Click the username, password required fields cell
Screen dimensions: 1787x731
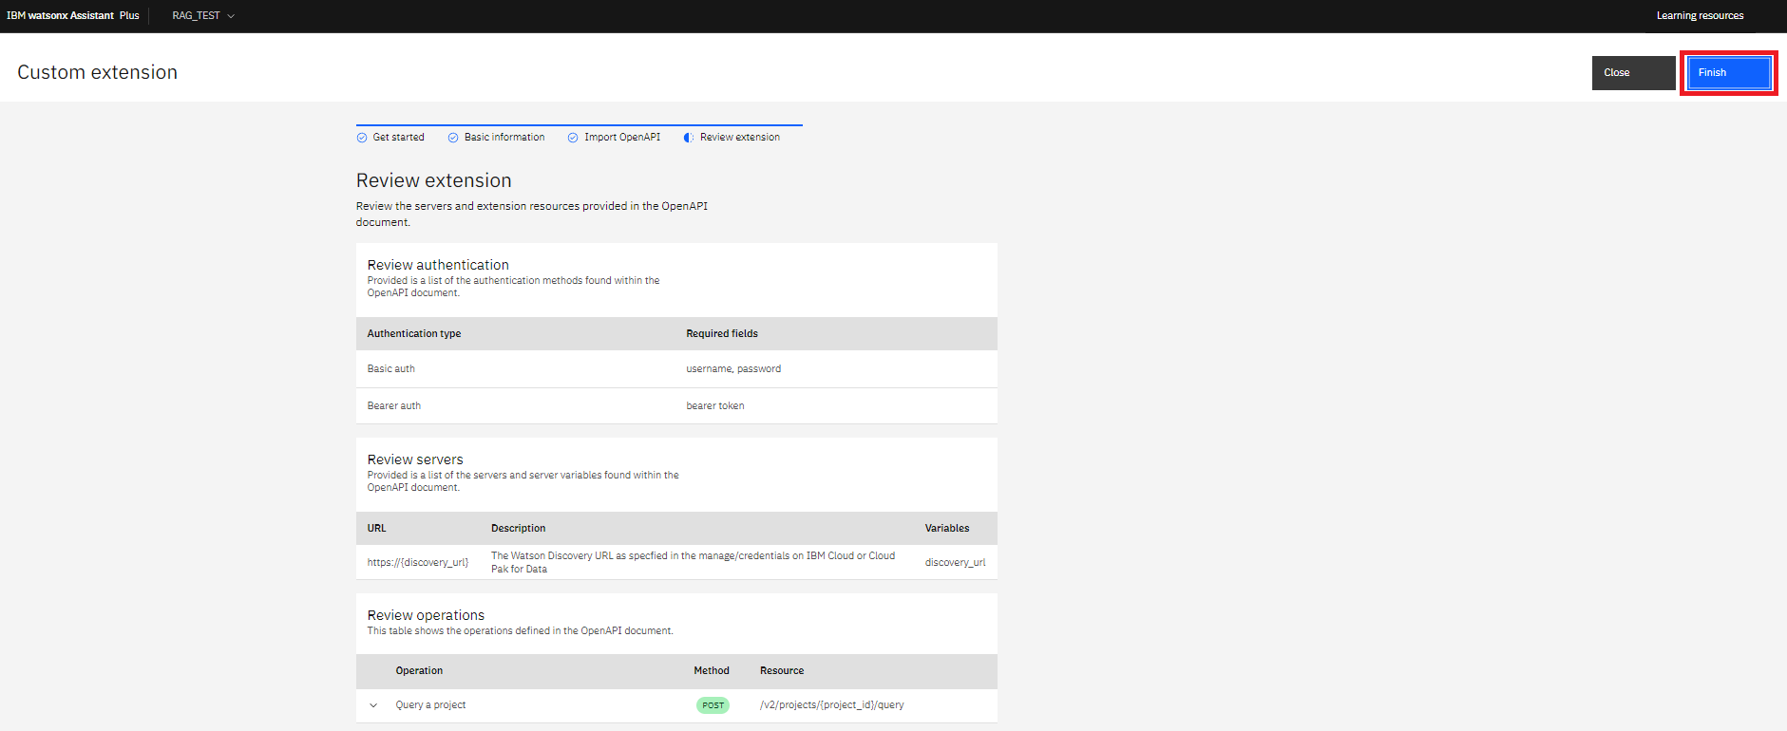[733, 369]
